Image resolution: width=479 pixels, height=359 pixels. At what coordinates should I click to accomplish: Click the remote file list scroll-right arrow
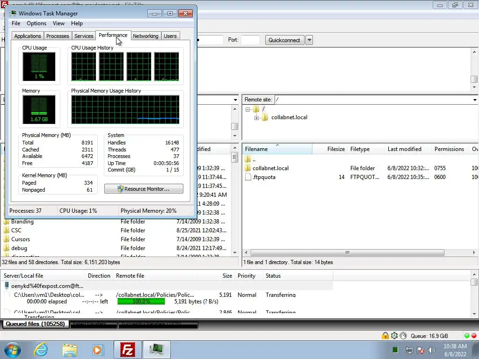pos(474,253)
